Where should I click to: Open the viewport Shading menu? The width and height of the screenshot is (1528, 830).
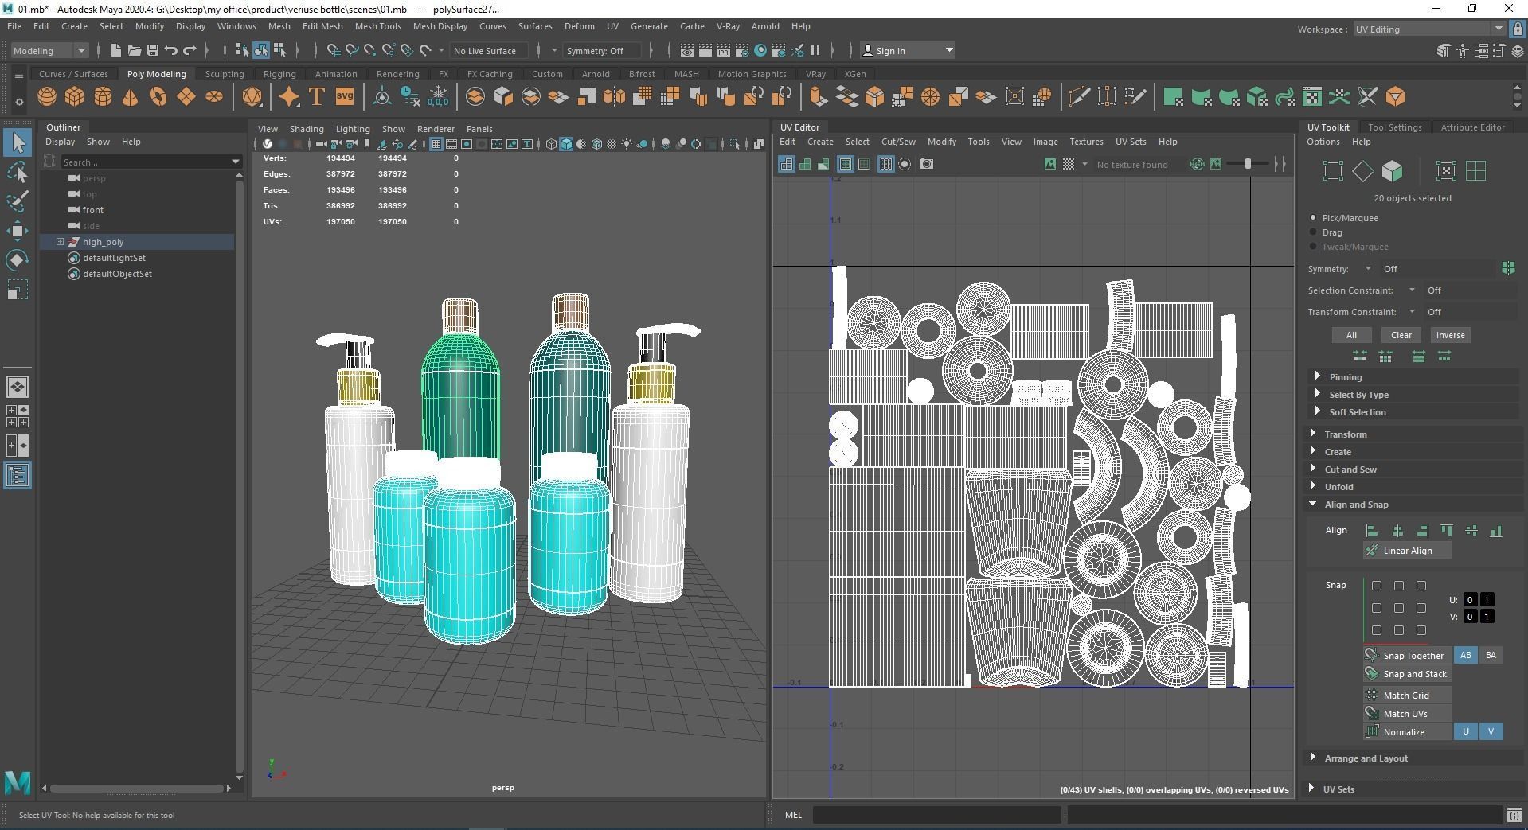[307, 129]
